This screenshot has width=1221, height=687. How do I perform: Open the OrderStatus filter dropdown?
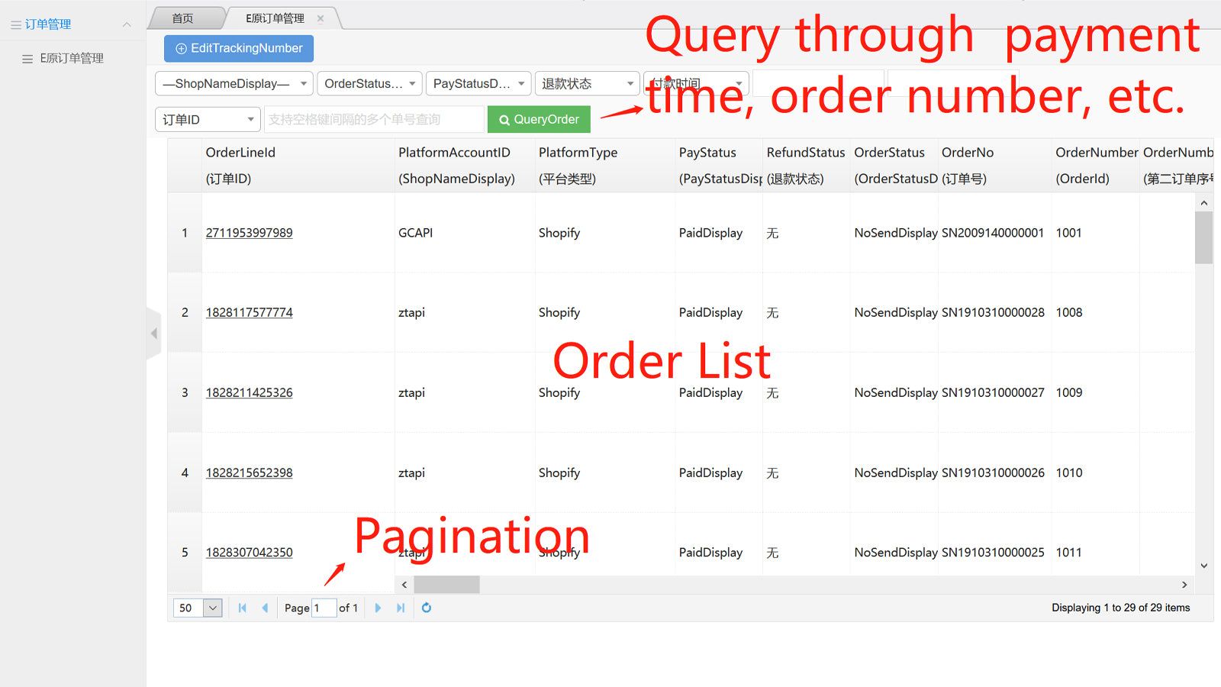[x=370, y=84]
